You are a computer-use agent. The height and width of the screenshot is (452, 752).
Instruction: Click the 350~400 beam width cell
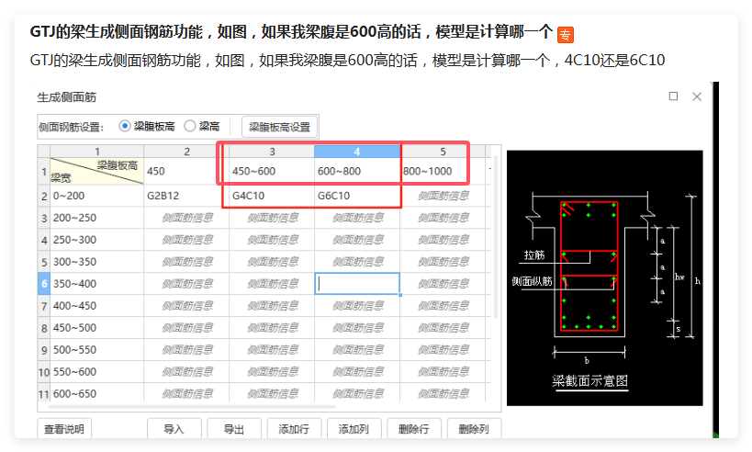pos(97,284)
